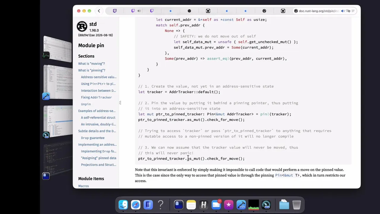Open the ghost terminal app in Dock

pos(178,204)
